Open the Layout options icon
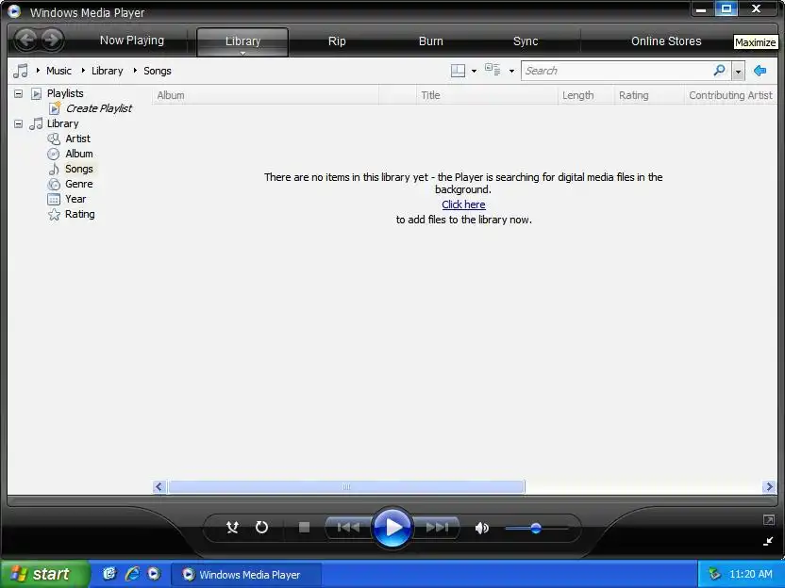 458,71
